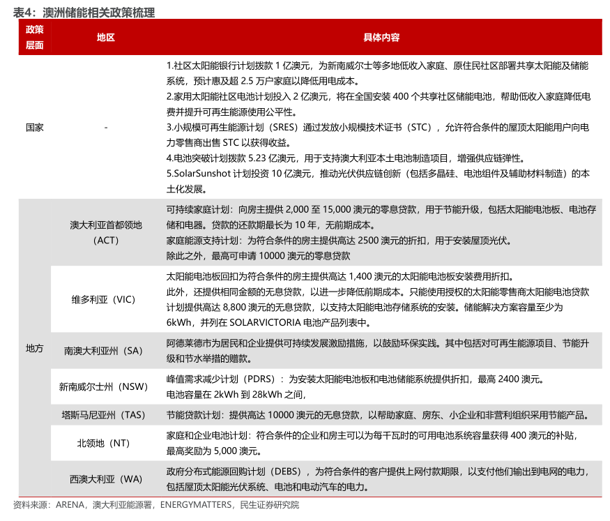Viewport: 610px width, 521px height.
Task: Click the 维多利亚 (VIC) region cell
Action: (x=105, y=299)
